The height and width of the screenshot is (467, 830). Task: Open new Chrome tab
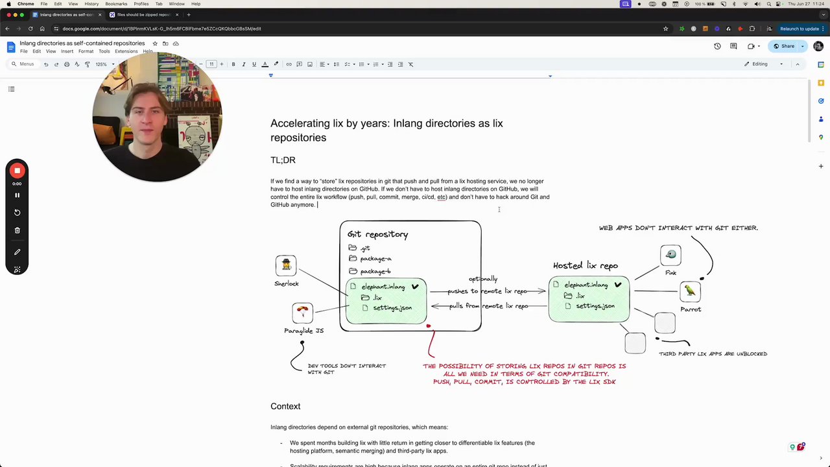(189, 14)
